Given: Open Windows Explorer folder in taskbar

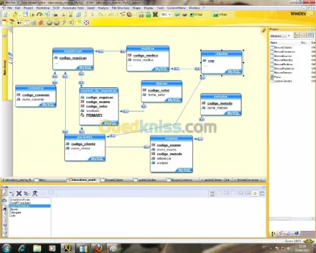Looking at the screenshot, I should pos(37,248).
